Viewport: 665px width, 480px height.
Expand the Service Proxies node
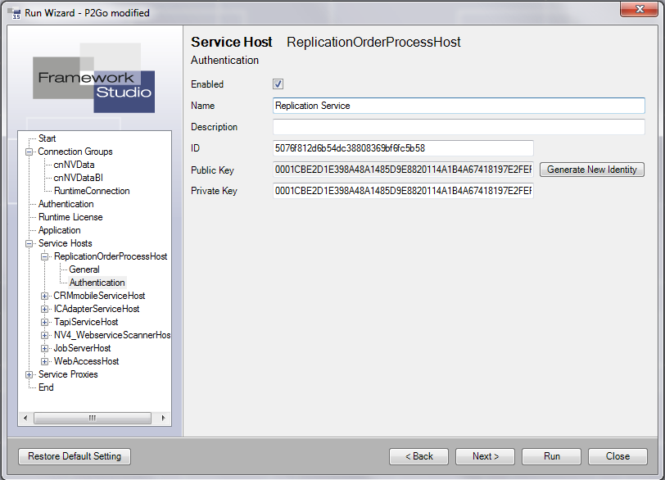pos(29,375)
